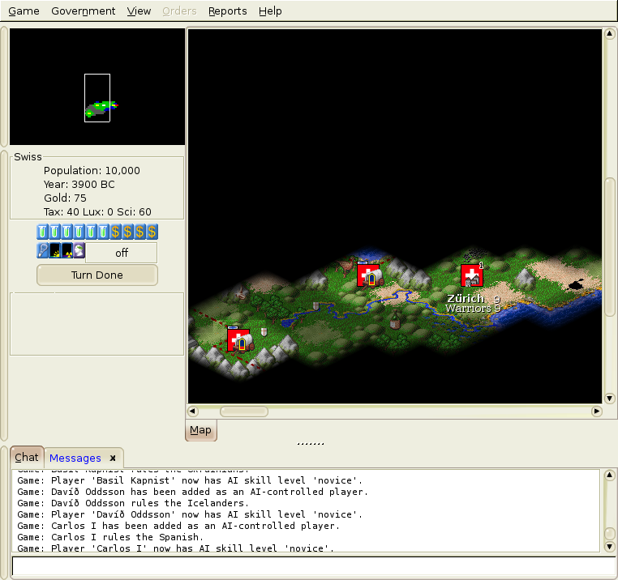Image resolution: width=618 pixels, height=580 pixels.
Task: Click the greyed-out Orders menu
Action: tap(179, 11)
